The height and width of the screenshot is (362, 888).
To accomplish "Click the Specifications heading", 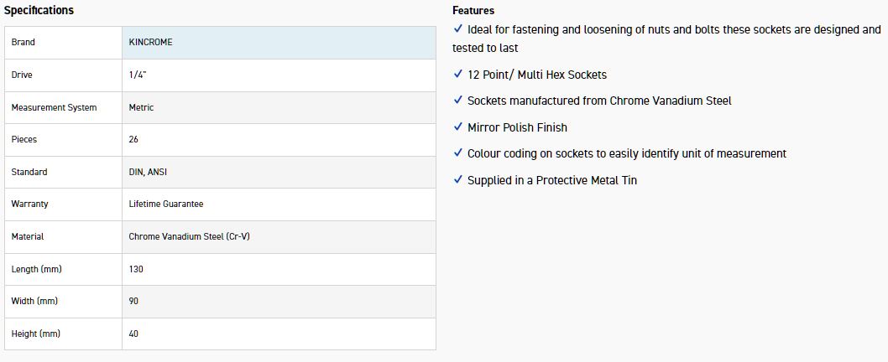I will [x=39, y=10].
